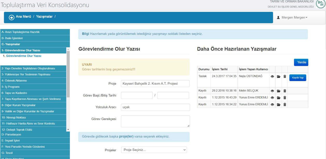
Task: Show 1.12.2015 16:43:29 record using eye icon
Action: [272, 98]
